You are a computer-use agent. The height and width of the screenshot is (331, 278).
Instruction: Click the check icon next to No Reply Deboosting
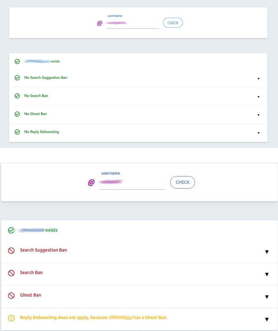click(16, 132)
